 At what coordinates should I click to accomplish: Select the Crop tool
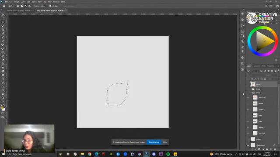click(3, 30)
